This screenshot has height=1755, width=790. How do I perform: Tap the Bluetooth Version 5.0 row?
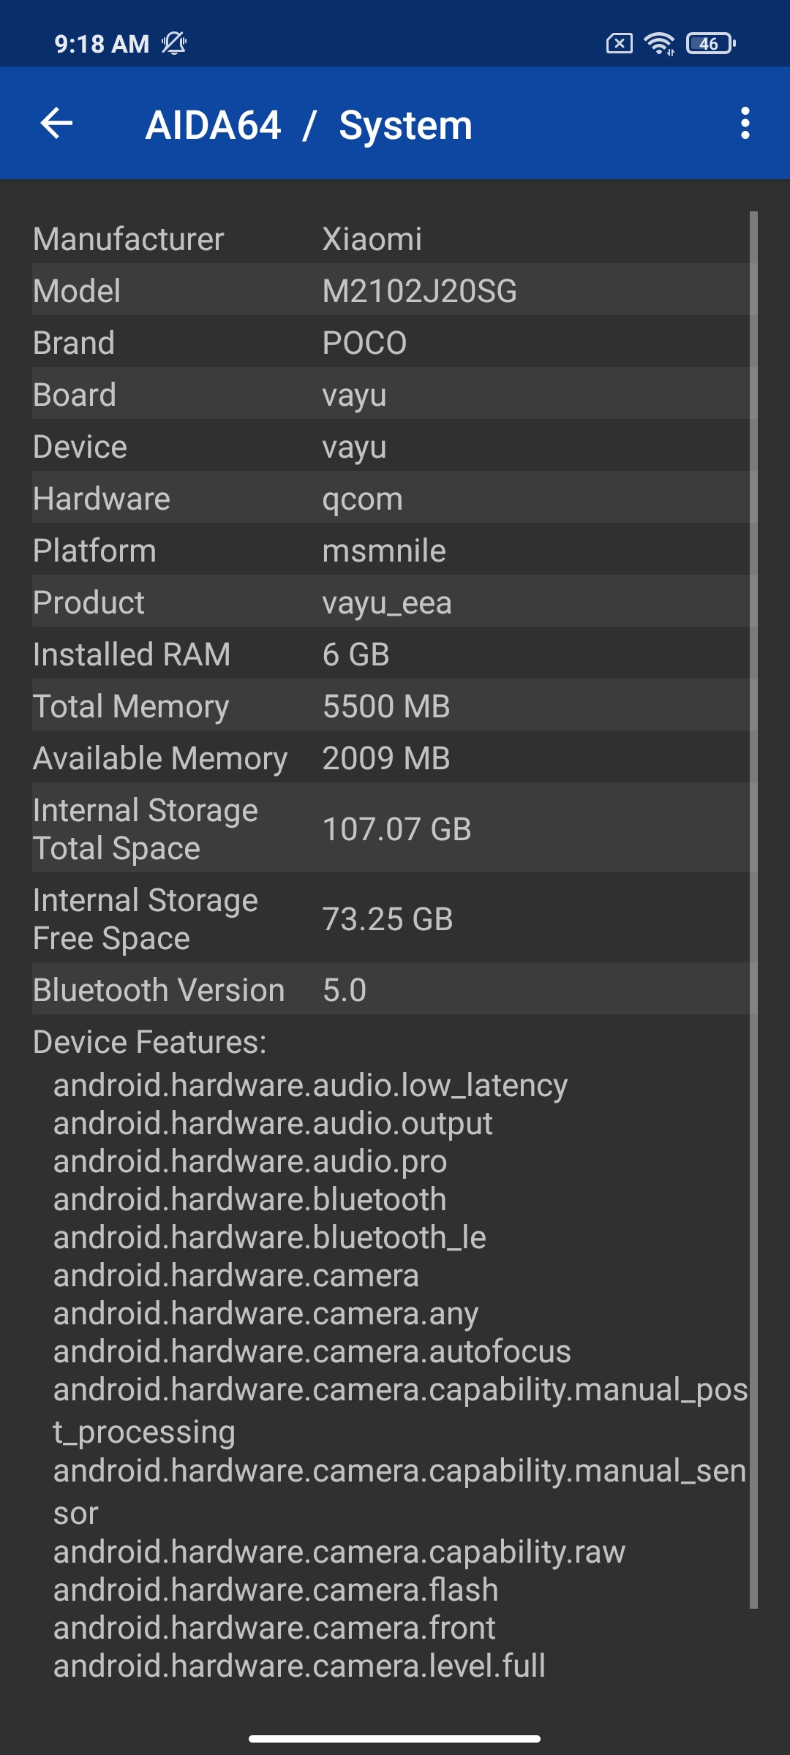[391, 989]
